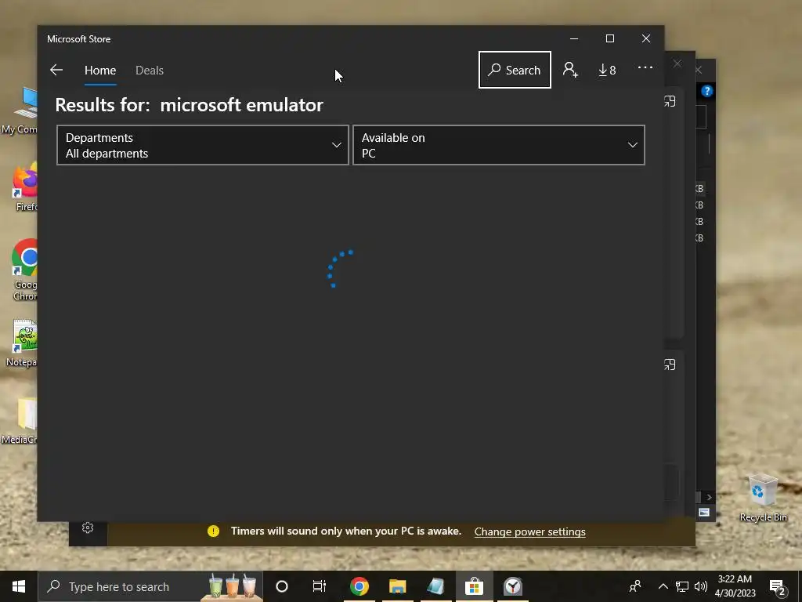The height and width of the screenshot is (602, 802).
Task: Expand the Available on PC dropdown
Action: click(x=499, y=145)
